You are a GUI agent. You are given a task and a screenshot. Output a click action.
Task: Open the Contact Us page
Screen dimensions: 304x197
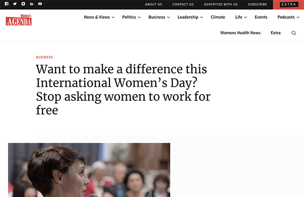183,4
